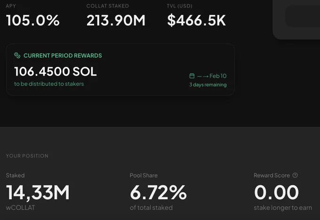Click the TVL (USD) label

point(179,6)
